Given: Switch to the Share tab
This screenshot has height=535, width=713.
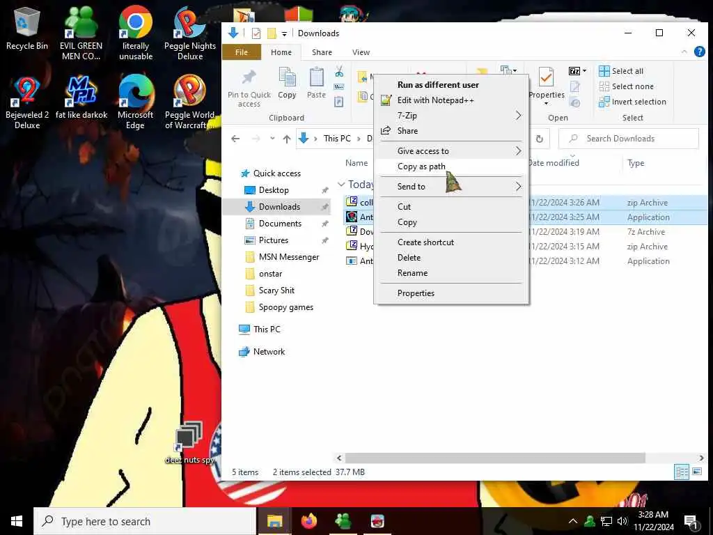Looking at the screenshot, I should point(322,52).
